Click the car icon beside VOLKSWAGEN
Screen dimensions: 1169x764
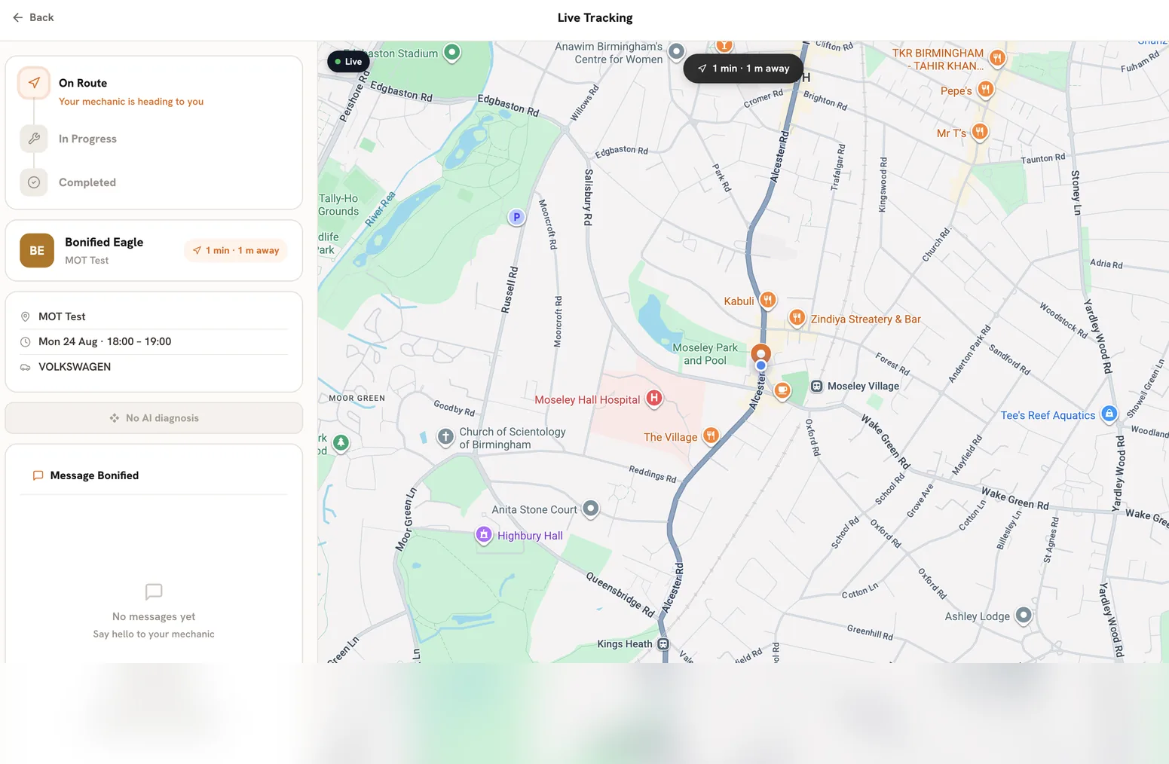[25, 367]
